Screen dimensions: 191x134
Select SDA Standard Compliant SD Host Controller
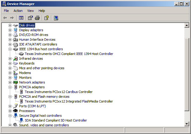pyautogui.click(x=56, y=120)
